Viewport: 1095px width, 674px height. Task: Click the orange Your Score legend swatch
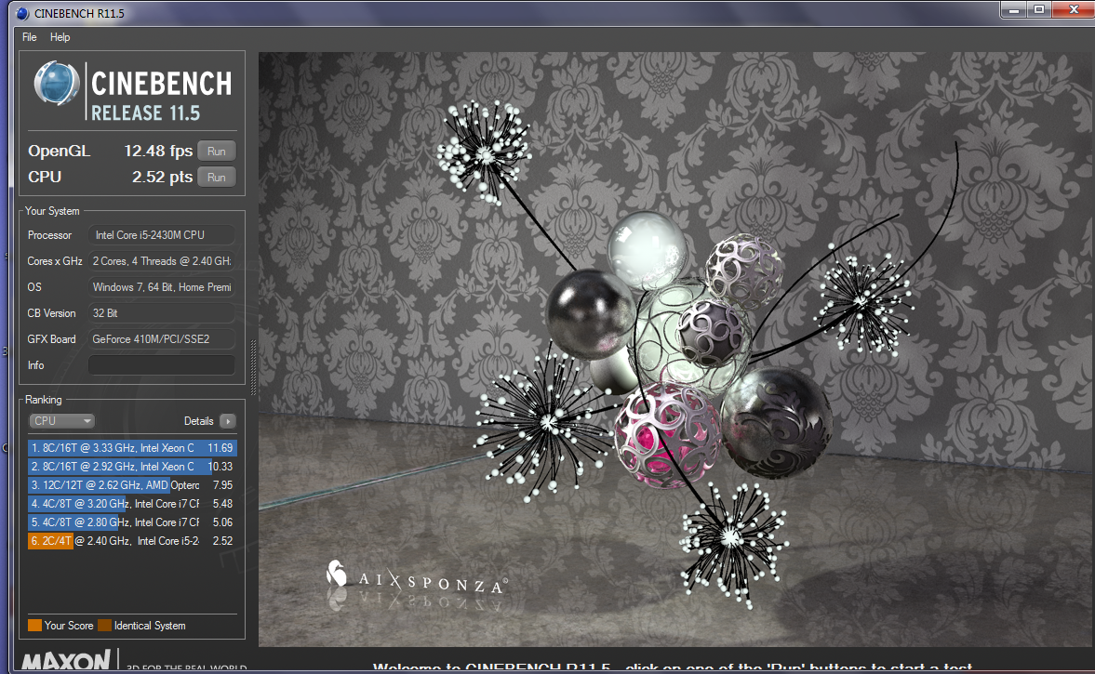(x=35, y=625)
